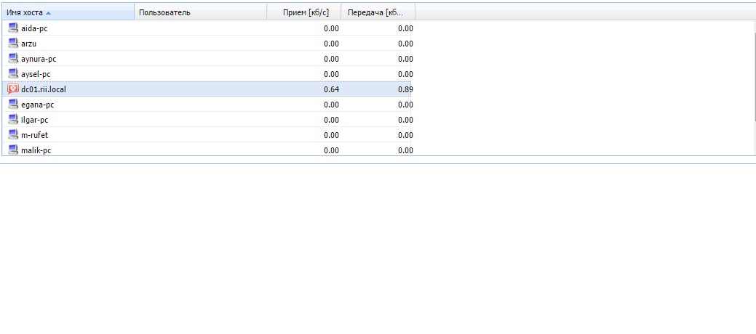The width and height of the screenshot is (756, 334).
Task: Click the 0.89 transmit value for dc01.rii.local
Action: [405, 89]
